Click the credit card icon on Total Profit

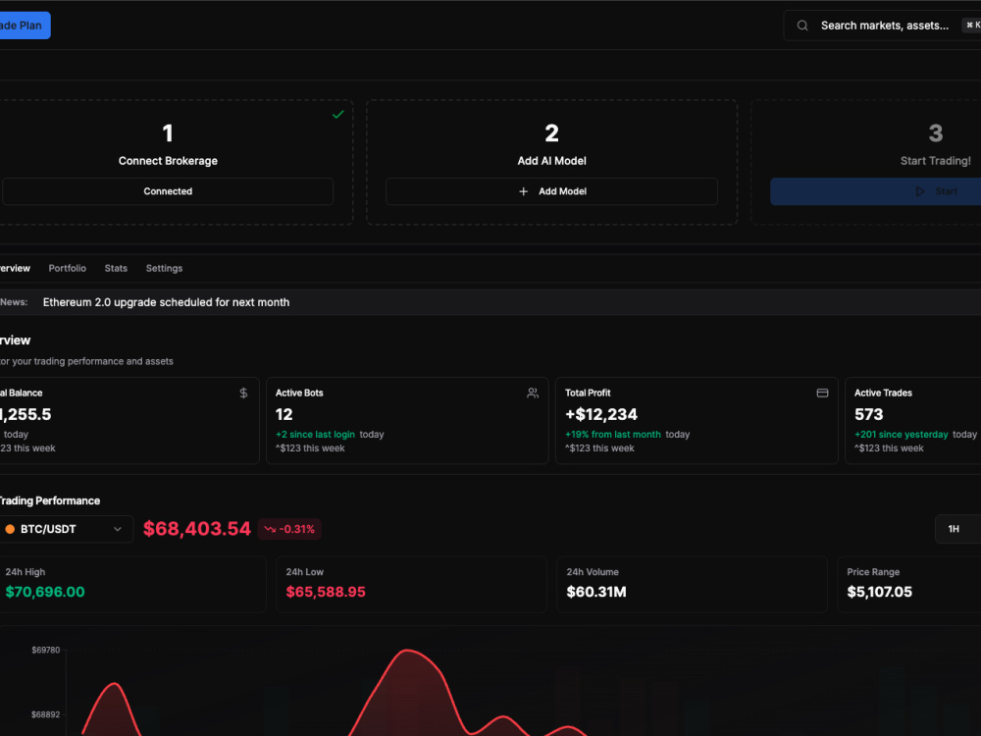(822, 394)
